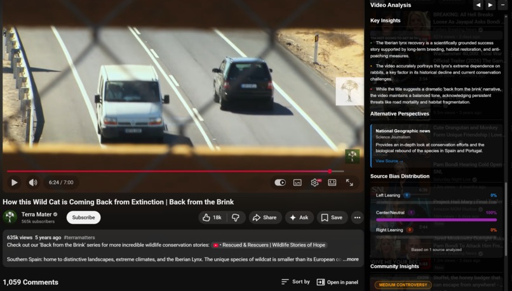The image size is (512, 291).
Task: Play the video
Action: pyautogui.click(x=15, y=183)
